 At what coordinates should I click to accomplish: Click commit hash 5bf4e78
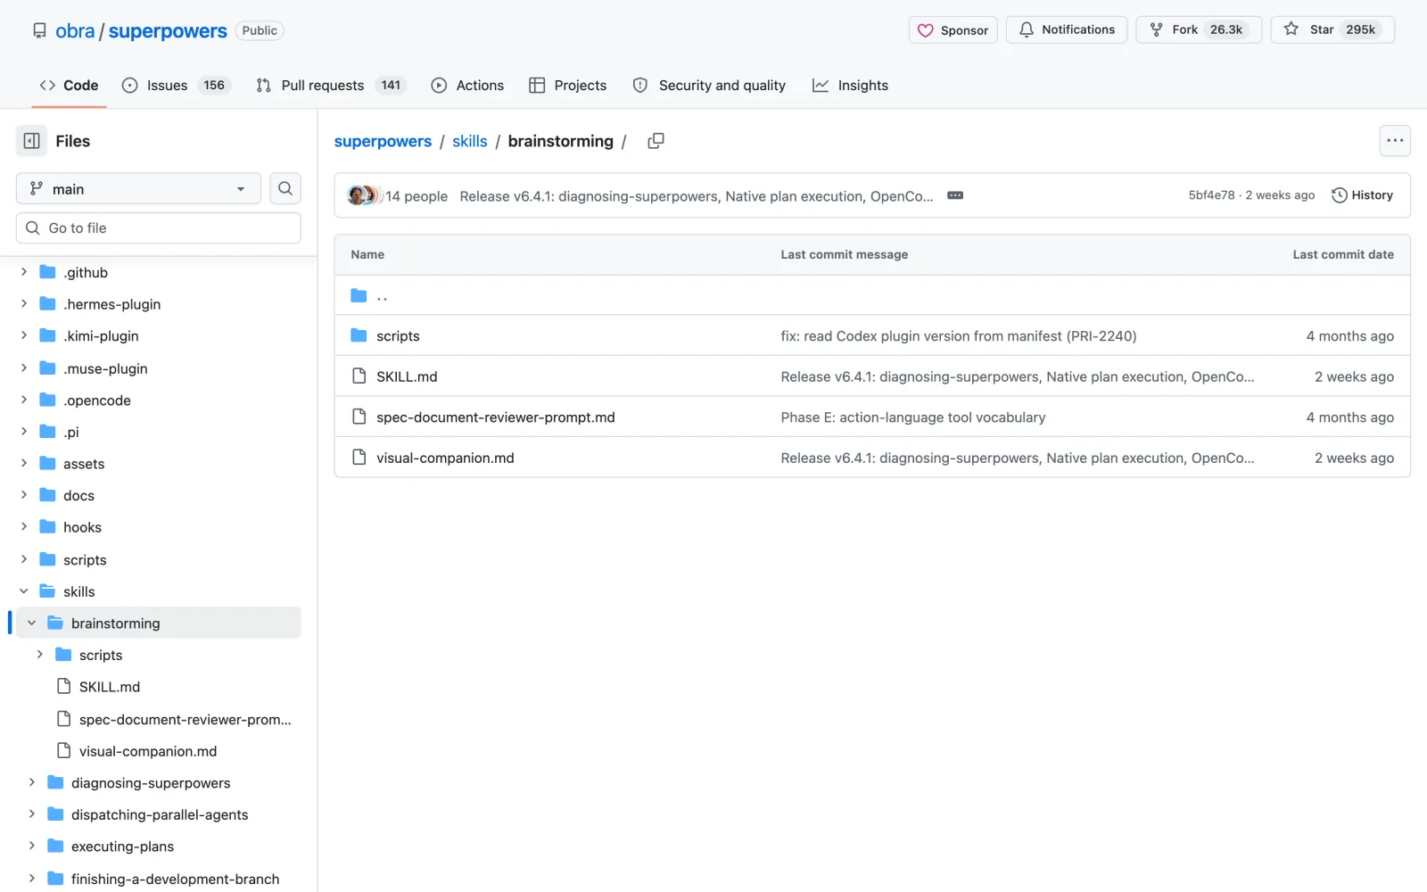pos(1211,195)
